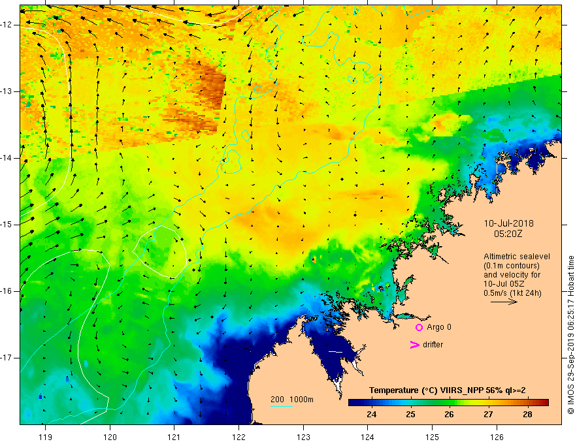
Task: Click the "0.5m/s (1kt 24h)" text
Action: pyautogui.click(x=513, y=293)
